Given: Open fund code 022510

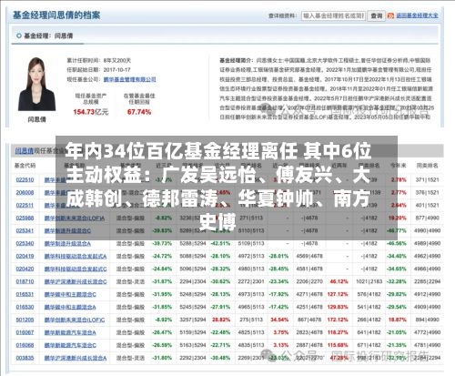Looking at the screenshot, I should [x=25, y=180].
